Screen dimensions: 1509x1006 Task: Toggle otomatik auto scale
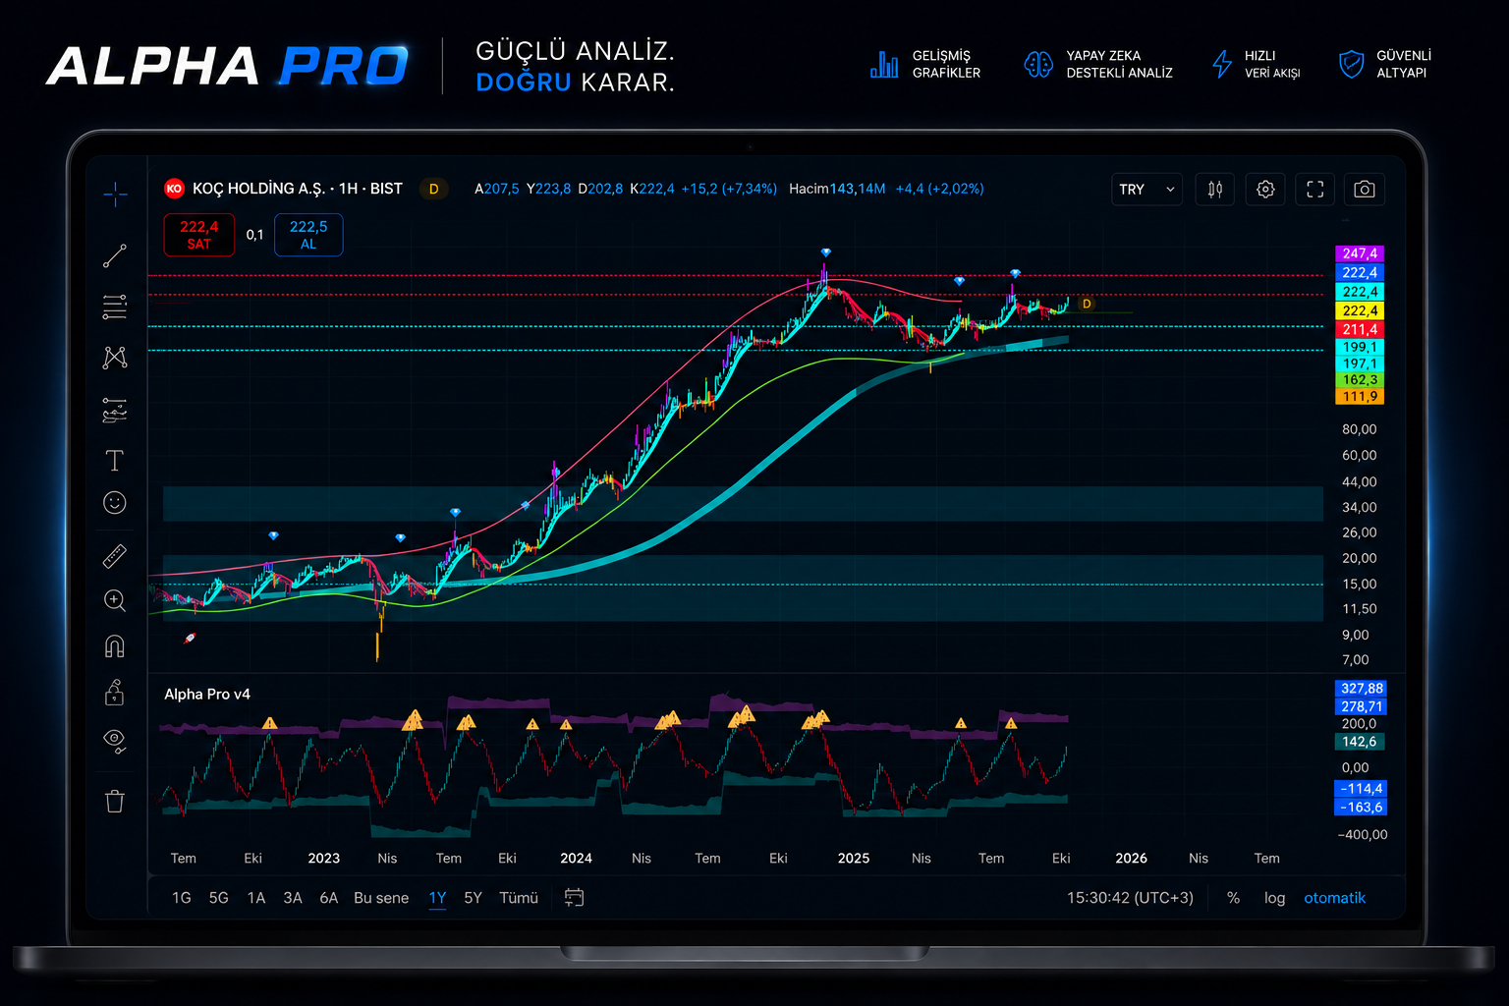(x=1335, y=898)
